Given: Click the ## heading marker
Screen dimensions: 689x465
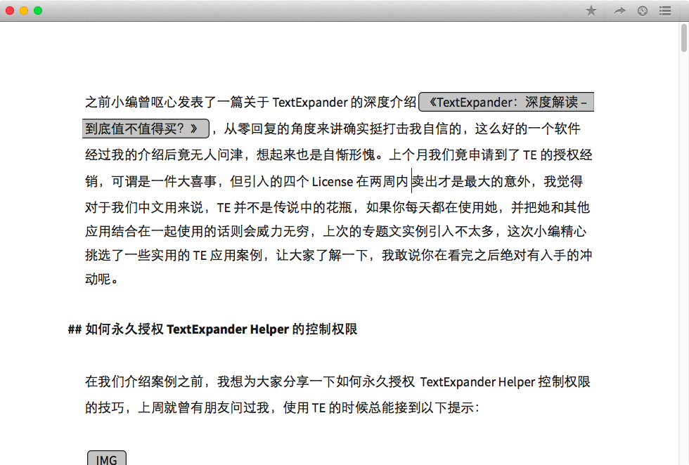Looking at the screenshot, I should (x=75, y=329).
